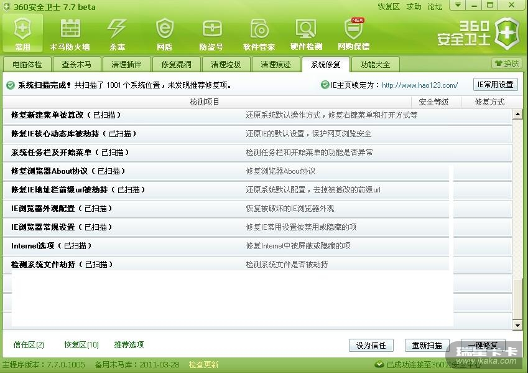Switch to the 清理垃圾 tab
Viewport: 528px width, 373px height.
coord(226,64)
